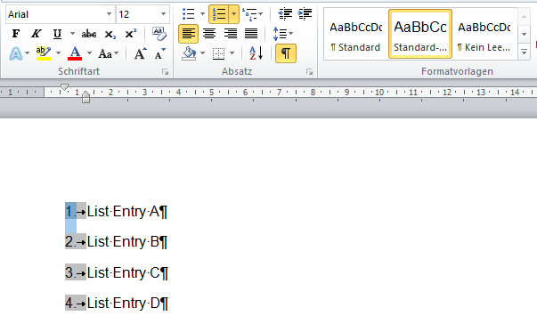Click the decrease indent icon

click(x=285, y=14)
